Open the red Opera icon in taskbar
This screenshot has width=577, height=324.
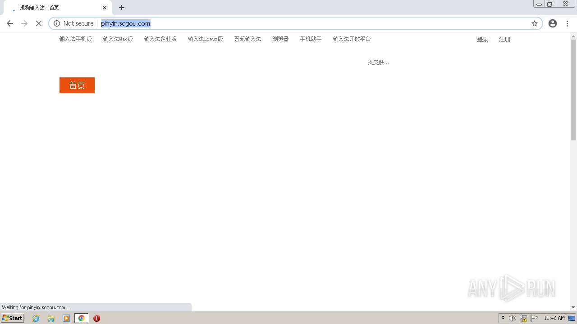(x=96, y=318)
